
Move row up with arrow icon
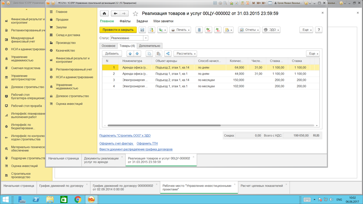130,54
